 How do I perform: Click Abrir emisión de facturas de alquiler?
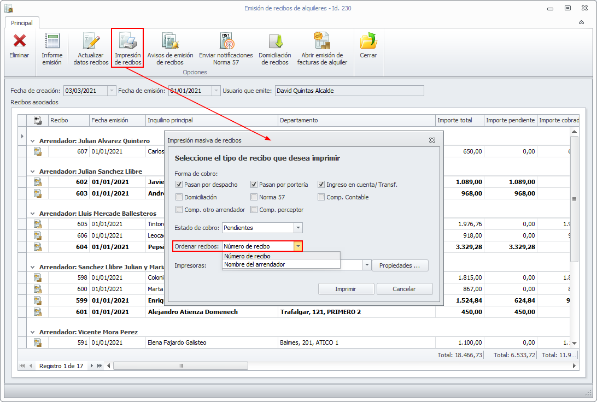(x=322, y=49)
